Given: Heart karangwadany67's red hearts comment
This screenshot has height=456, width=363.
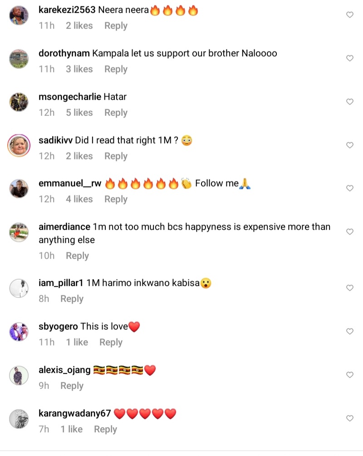Looking at the screenshot, I should 350,418.
